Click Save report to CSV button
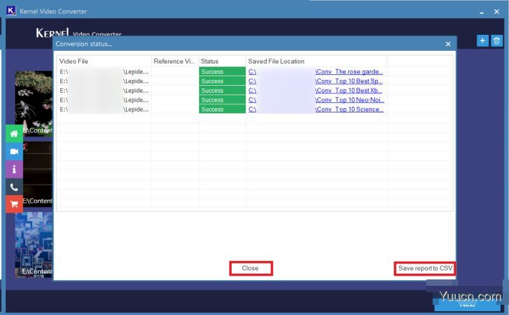 [x=425, y=269]
